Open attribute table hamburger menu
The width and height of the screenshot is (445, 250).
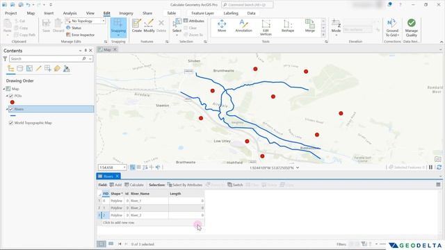[438, 185]
